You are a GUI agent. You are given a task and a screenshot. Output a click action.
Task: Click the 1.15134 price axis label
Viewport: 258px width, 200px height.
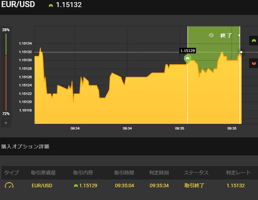tap(25, 43)
